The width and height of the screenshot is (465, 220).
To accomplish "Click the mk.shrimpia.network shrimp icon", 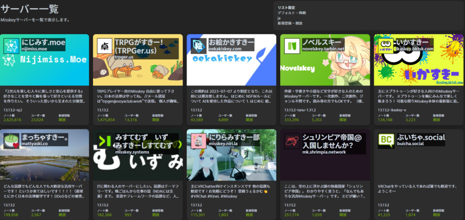I will [292, 141].
